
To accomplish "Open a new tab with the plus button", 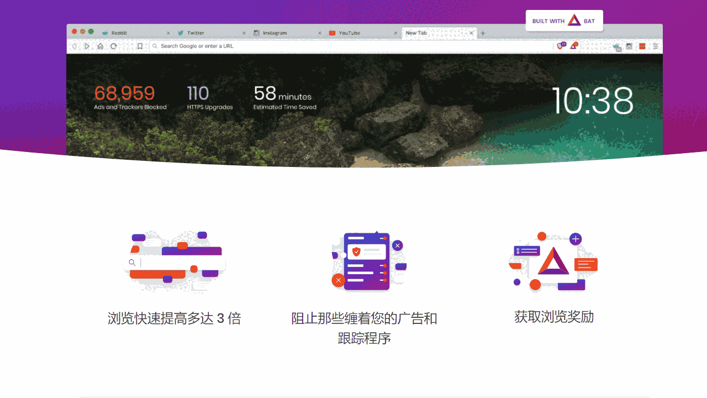I will coord(482,33).
